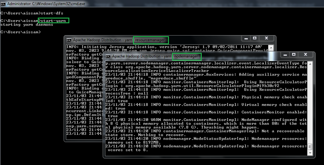
Task: Maximize the yarn resourcemanager window
Action: (255, 38)
